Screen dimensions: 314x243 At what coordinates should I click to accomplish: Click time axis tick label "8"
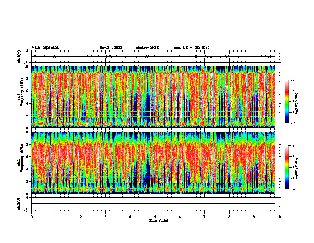click(229, 217)
